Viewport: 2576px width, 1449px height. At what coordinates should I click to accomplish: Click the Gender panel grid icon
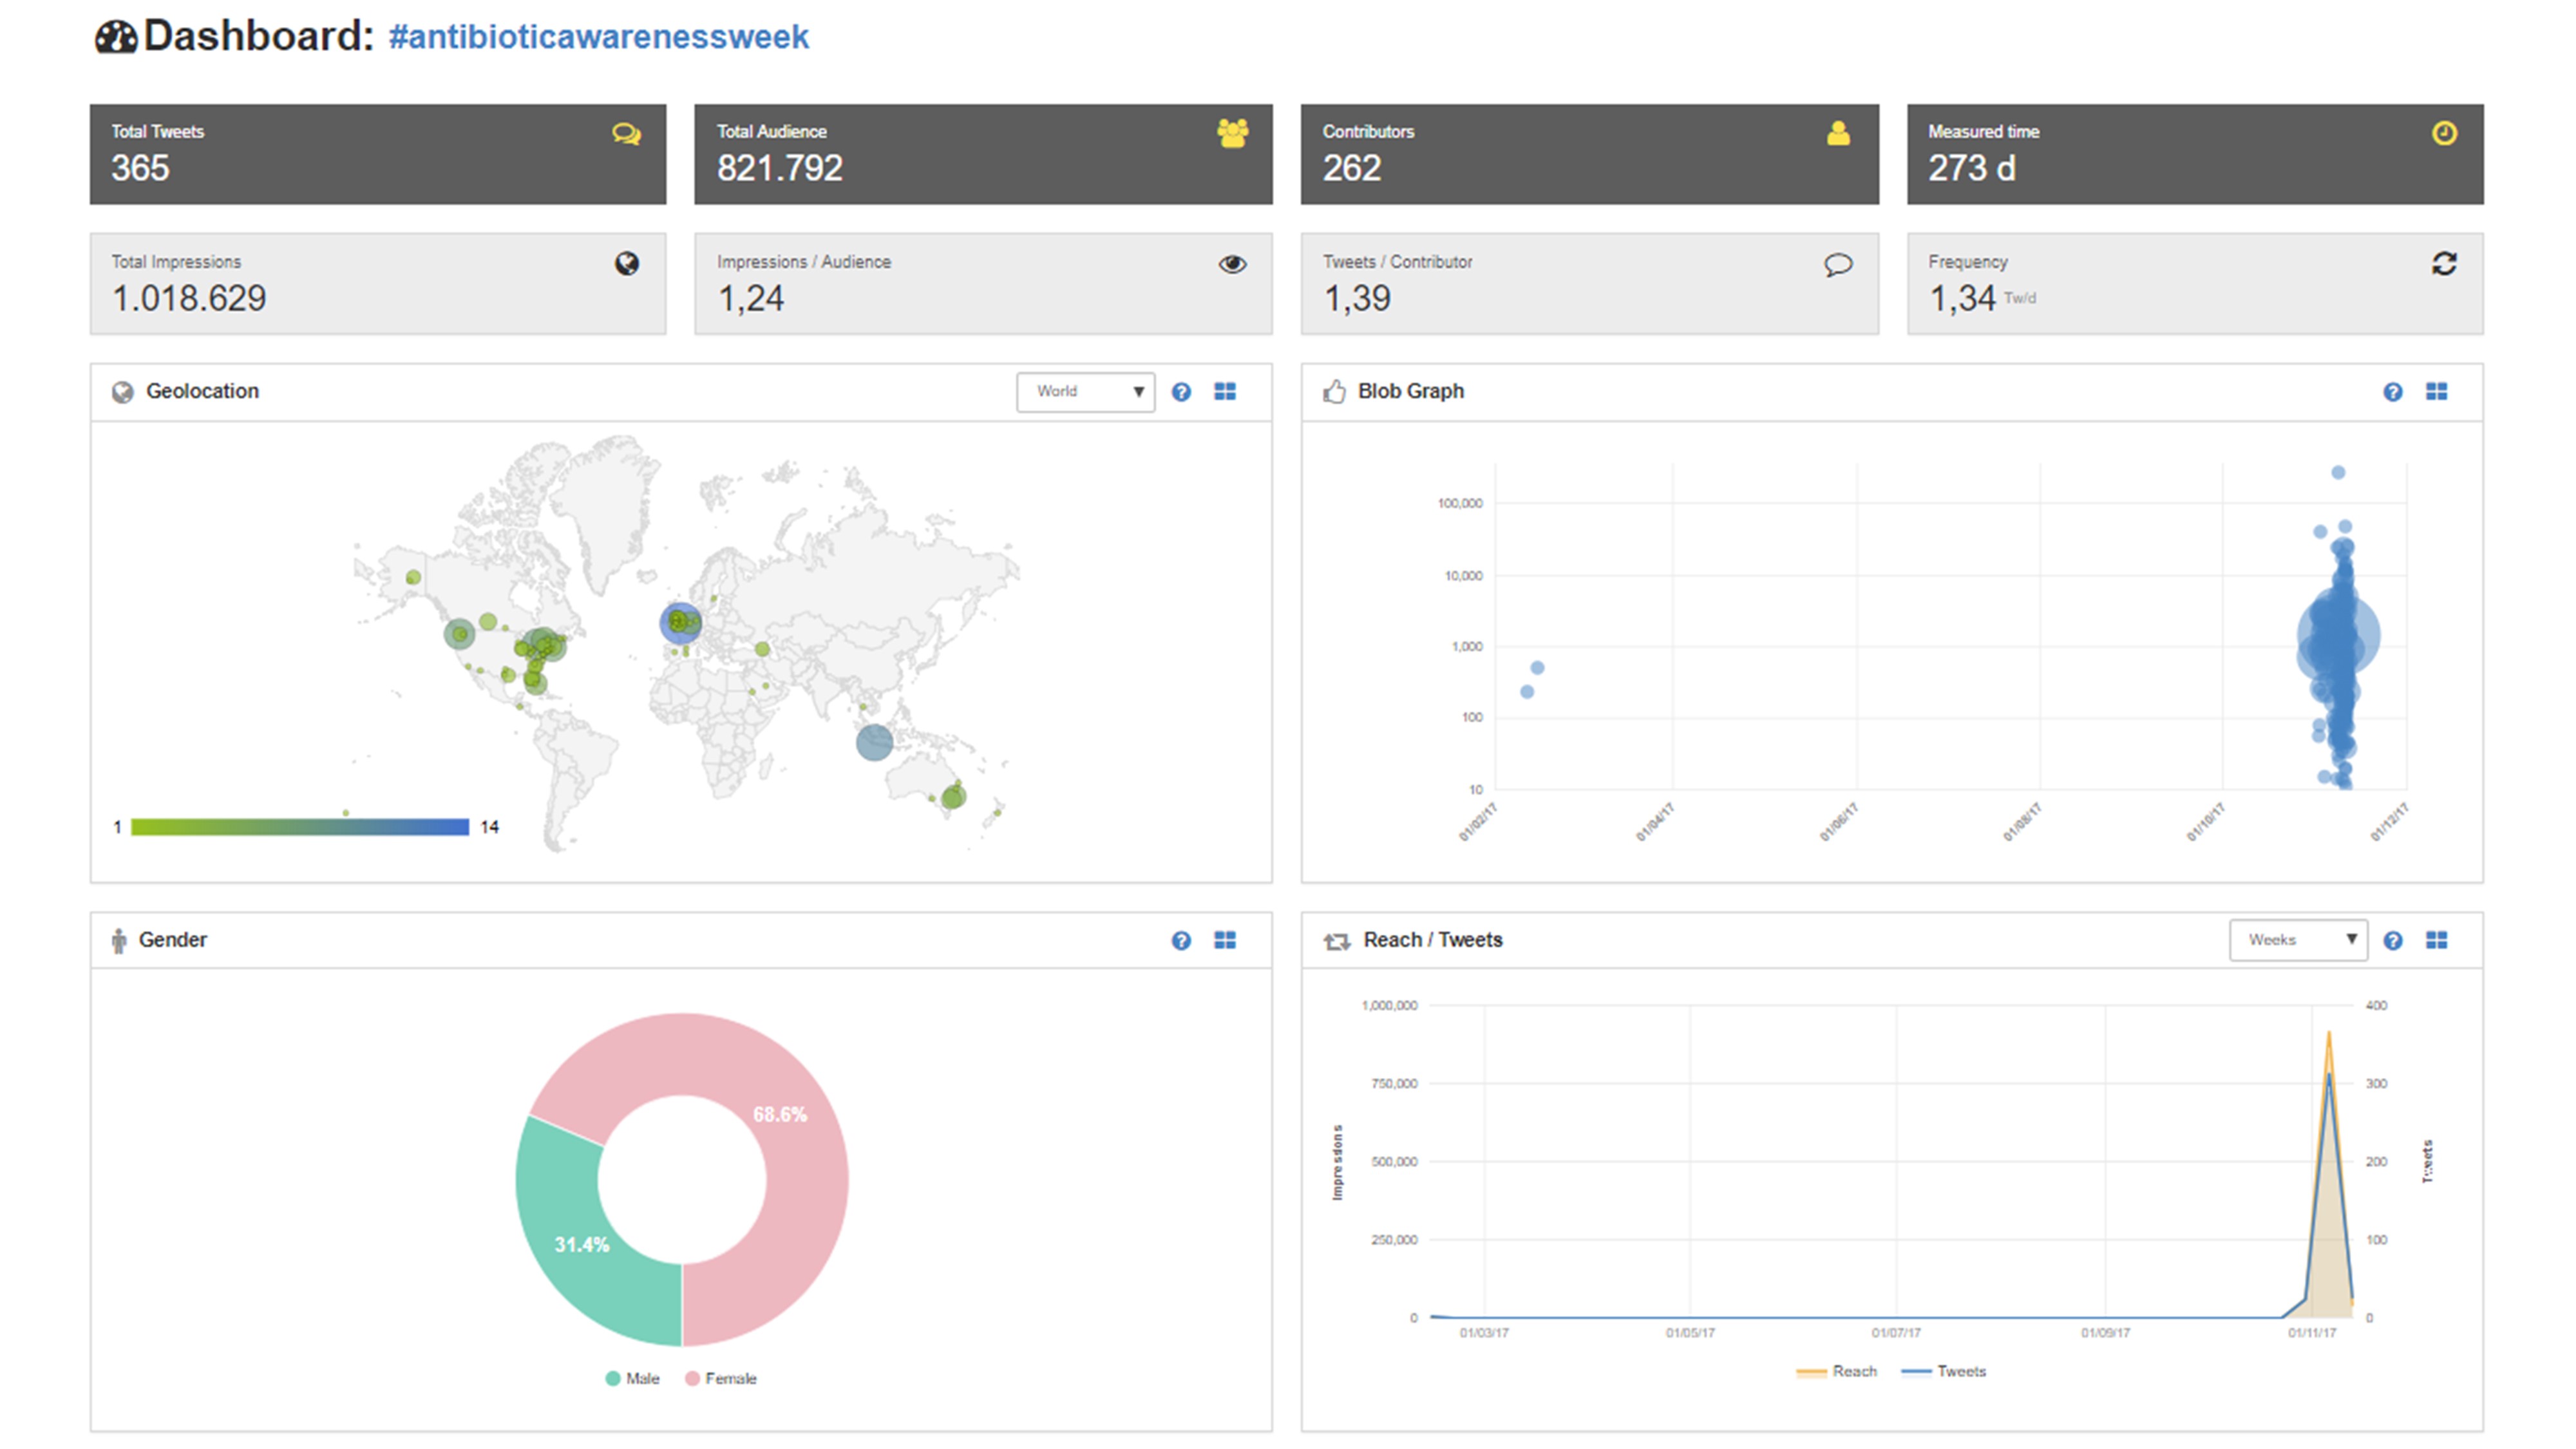(1225, 940)
